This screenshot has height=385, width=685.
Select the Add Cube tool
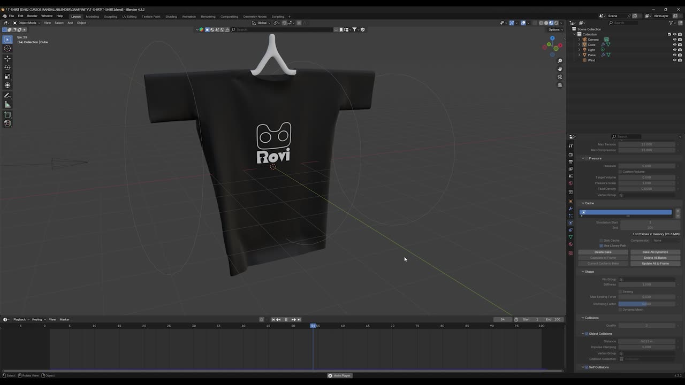pos(7,115)
